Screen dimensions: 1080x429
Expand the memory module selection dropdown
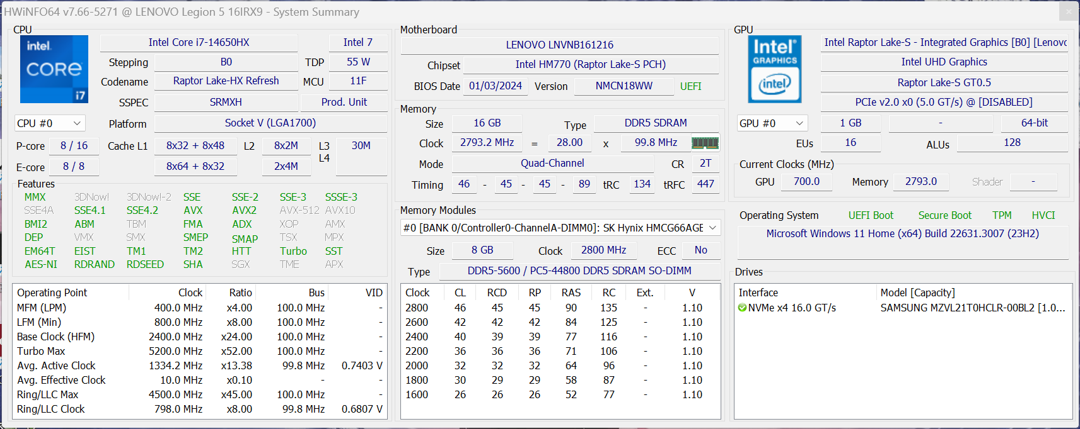pyautogui.click(x=560, y=228)
